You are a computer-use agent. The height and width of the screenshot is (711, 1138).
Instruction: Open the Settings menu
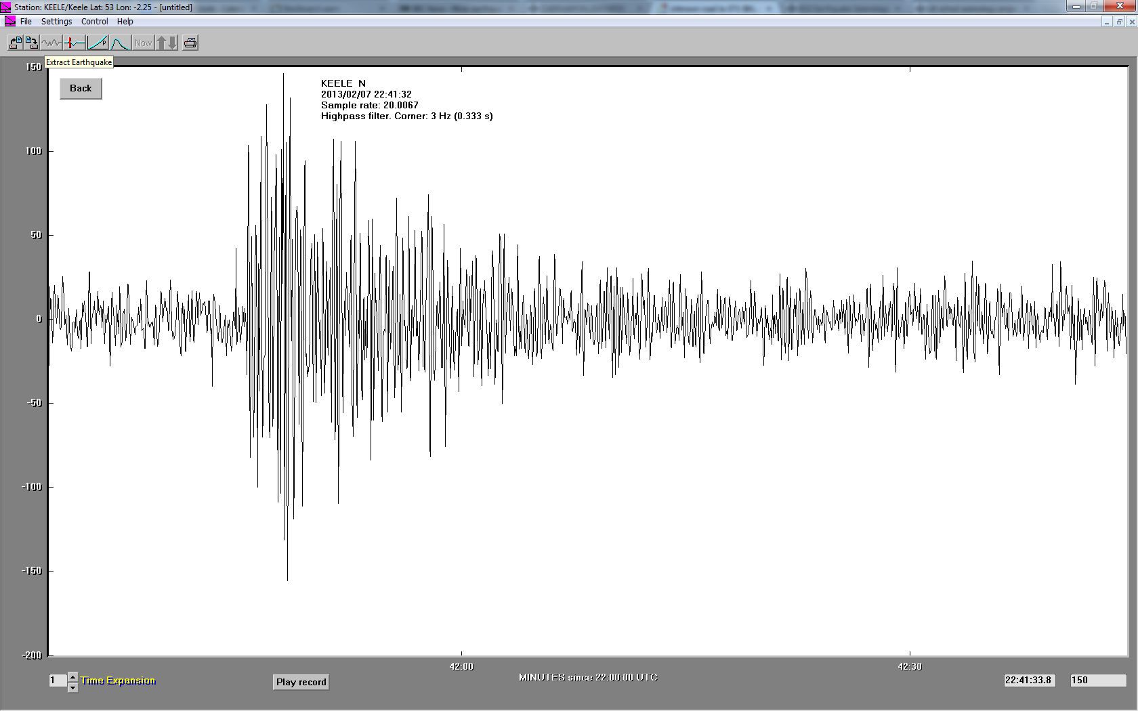pos(56,22)
